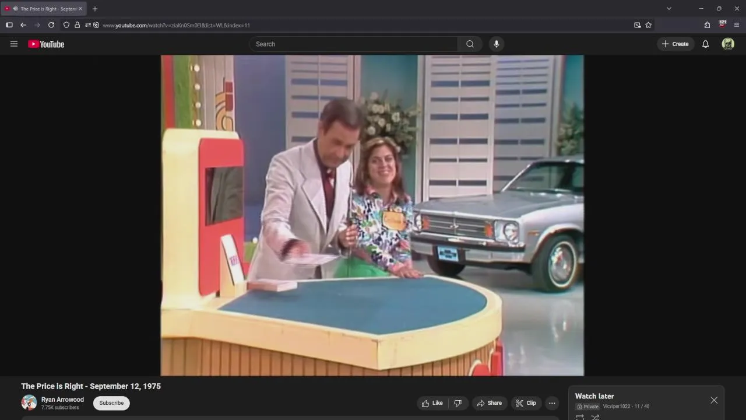
Task: Start voice search with the microphone
Action: pyautogui.click(x=496, y=44)
